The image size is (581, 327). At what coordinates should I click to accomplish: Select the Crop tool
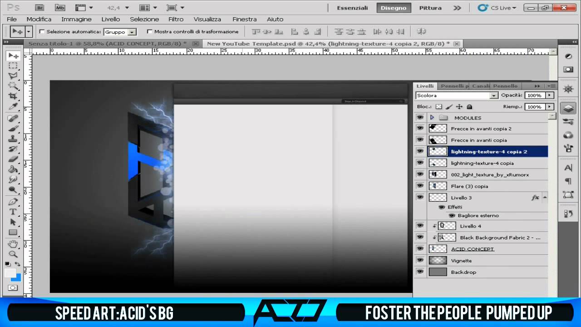tap(13, 96)
